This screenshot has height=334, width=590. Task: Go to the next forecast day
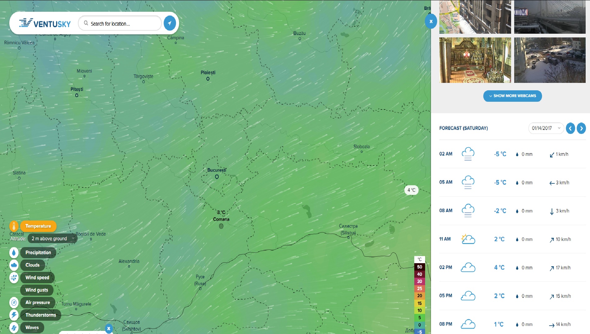click(581, 128)
